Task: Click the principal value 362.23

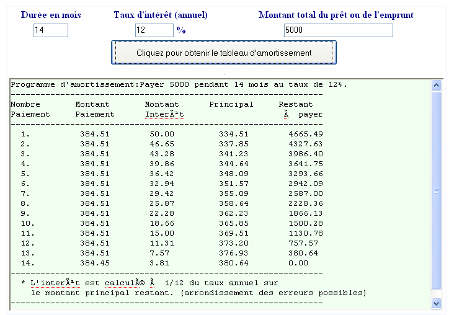Action: point(234,213)
